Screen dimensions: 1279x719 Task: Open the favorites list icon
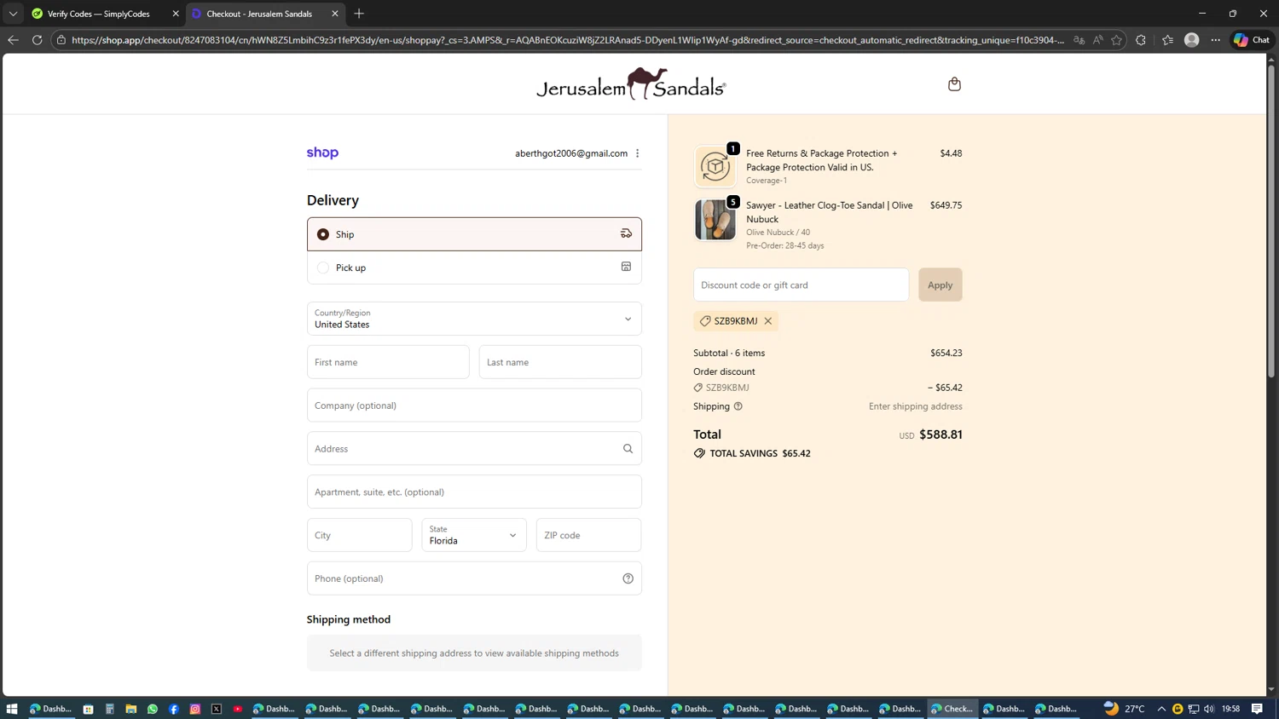(x=1167, y=40)
